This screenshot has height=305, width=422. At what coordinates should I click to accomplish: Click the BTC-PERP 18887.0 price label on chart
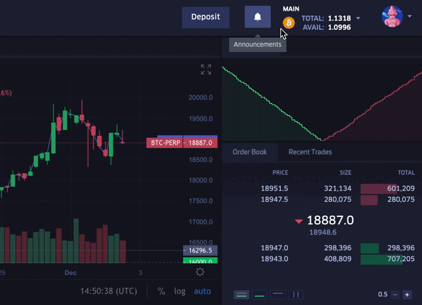click(x=182, y=143)
